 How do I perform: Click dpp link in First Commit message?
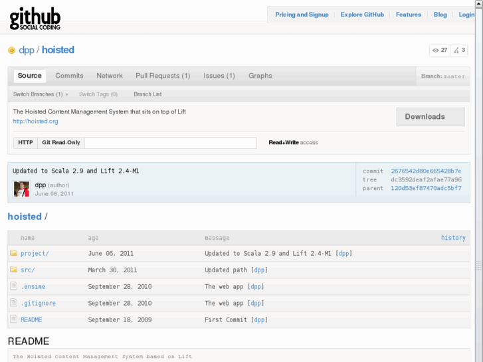click(259, 319)
